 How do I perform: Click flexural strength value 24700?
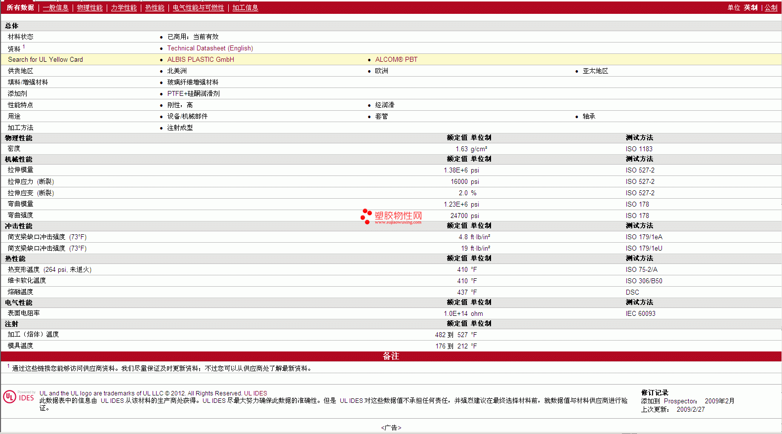pos(459,216)
